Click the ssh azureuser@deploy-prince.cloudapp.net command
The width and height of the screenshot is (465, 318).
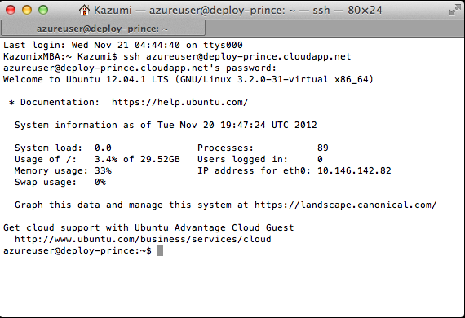tap(237, 56)
